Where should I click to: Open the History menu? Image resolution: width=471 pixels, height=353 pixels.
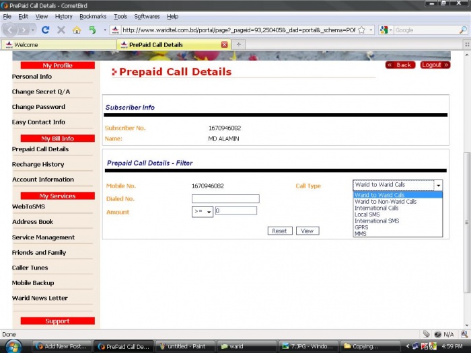(64, 17)
